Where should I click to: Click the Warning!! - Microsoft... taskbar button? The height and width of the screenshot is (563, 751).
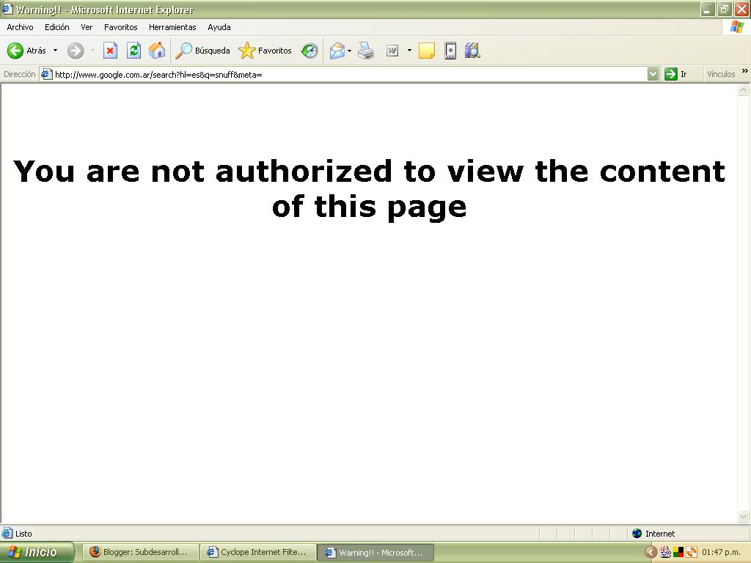(x=375, y=553)
